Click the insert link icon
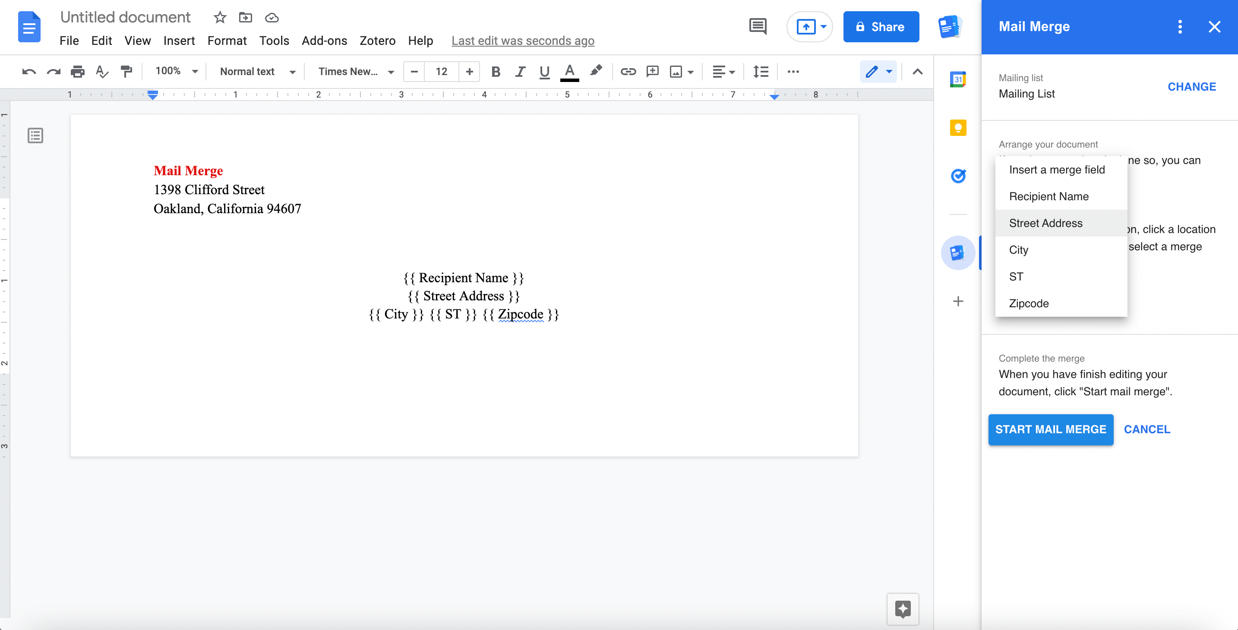 [627, 72]
